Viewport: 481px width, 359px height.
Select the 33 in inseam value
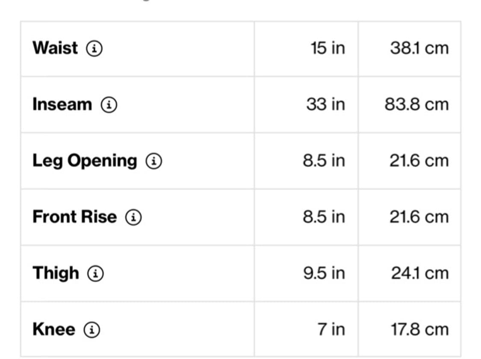[325, 105]
